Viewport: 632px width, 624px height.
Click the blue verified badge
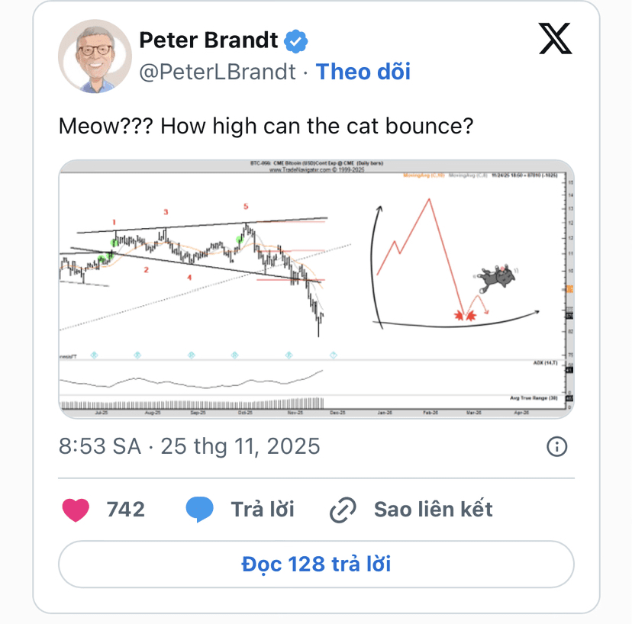297,40
